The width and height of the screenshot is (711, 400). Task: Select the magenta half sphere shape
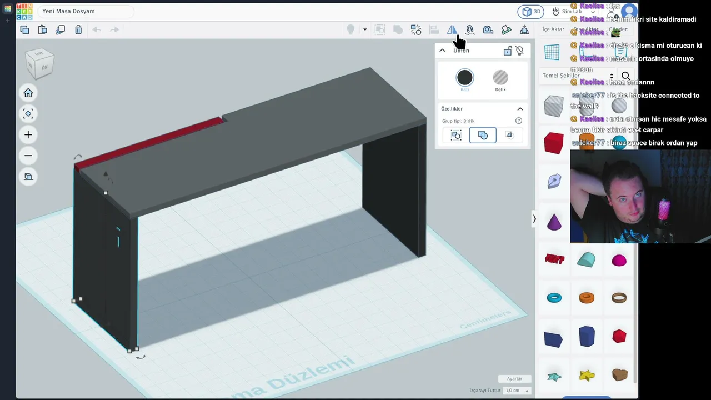(x=619, y=260)
